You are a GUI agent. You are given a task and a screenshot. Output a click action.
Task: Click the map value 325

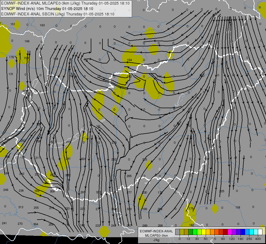pos(145,159)
